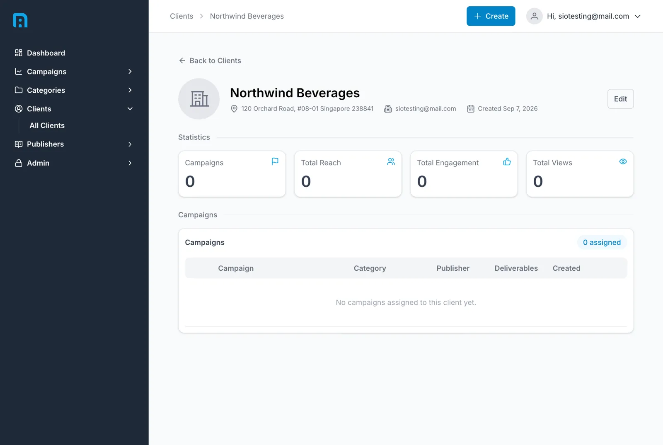663x445 pixels.
Task: Click the back arrow icon
Action: click(182, 60)
